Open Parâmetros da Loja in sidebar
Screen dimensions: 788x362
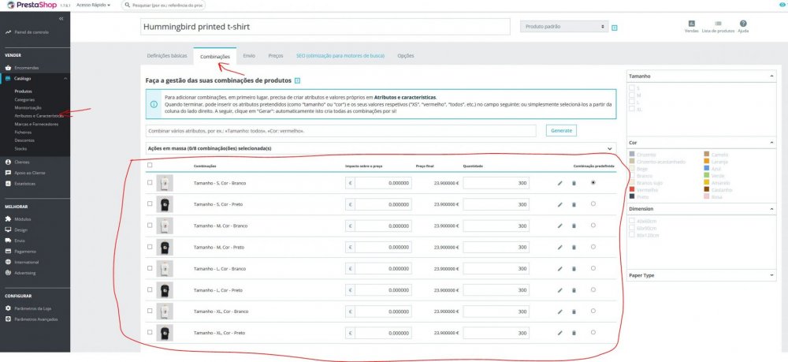pos(33,308)
